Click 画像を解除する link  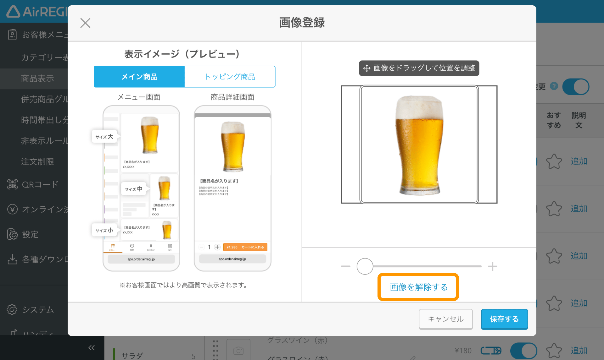click(x=418, y=287)
